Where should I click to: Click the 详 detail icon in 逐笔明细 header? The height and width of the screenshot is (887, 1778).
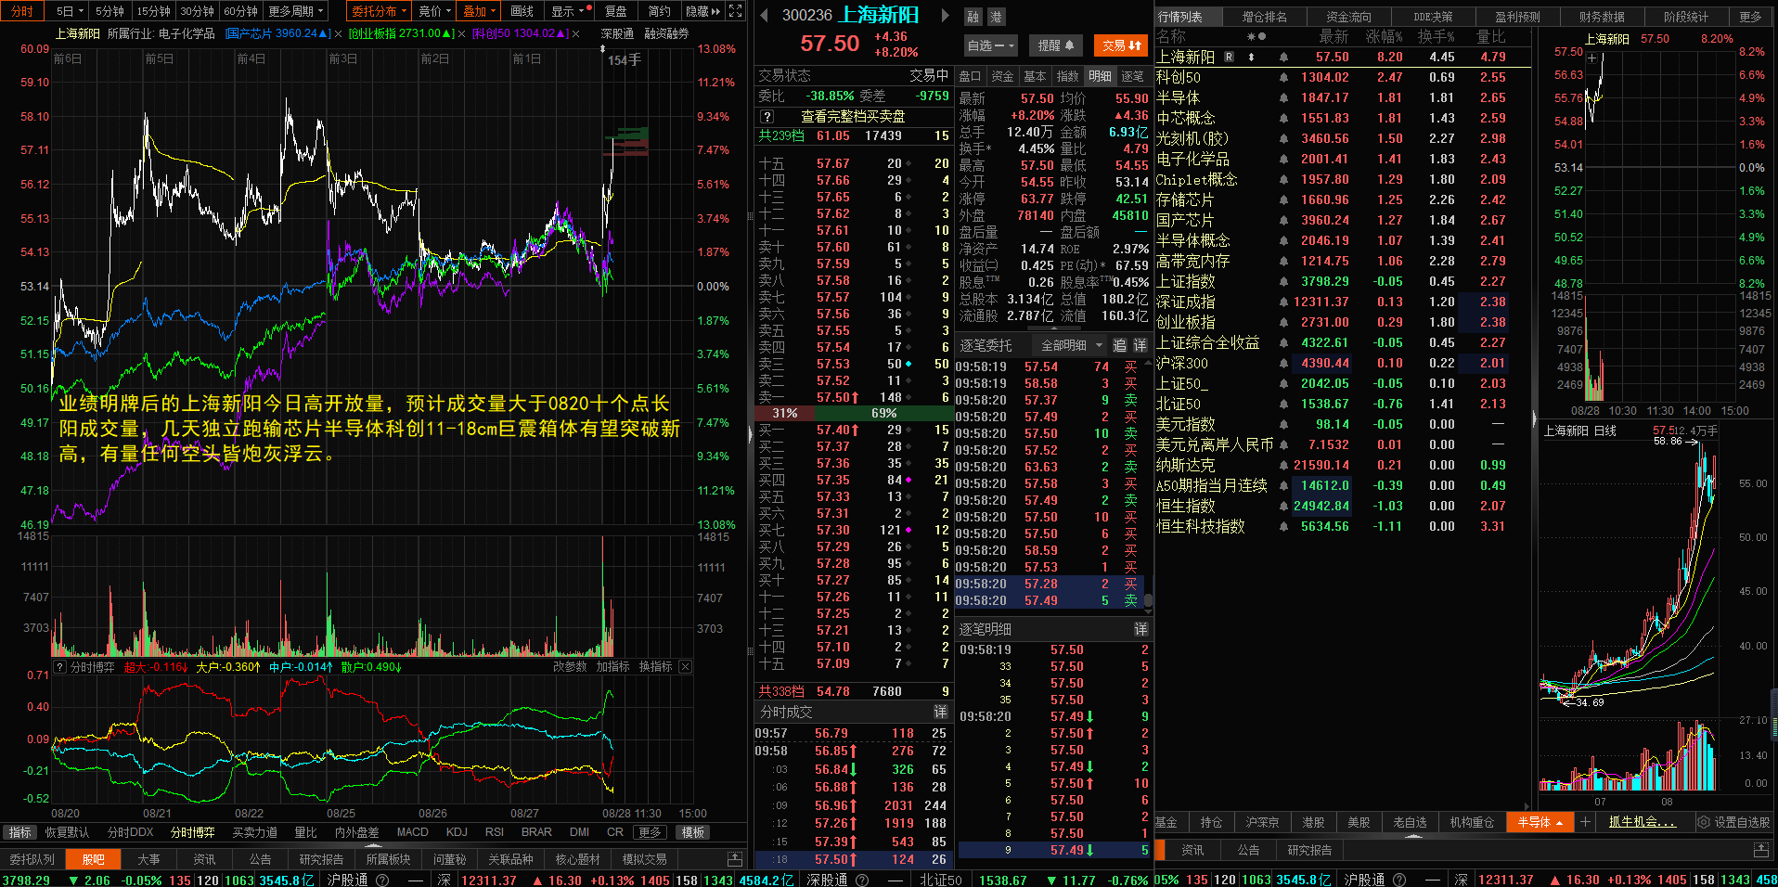pos(1140,629)
